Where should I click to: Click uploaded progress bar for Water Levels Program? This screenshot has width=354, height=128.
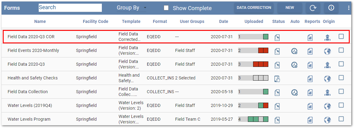[x=253, y=119]
